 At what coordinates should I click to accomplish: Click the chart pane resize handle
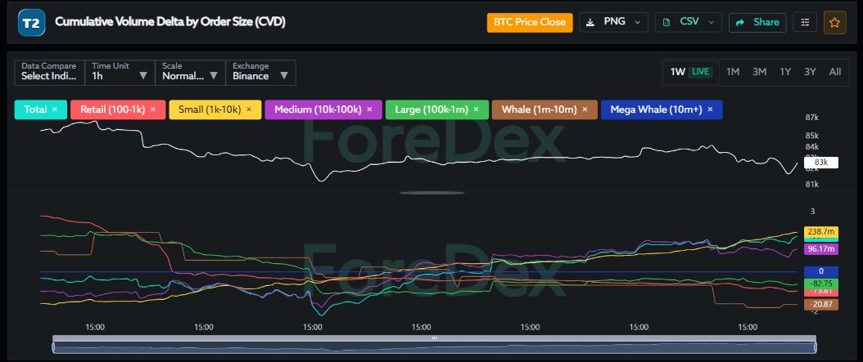point(431,193)
